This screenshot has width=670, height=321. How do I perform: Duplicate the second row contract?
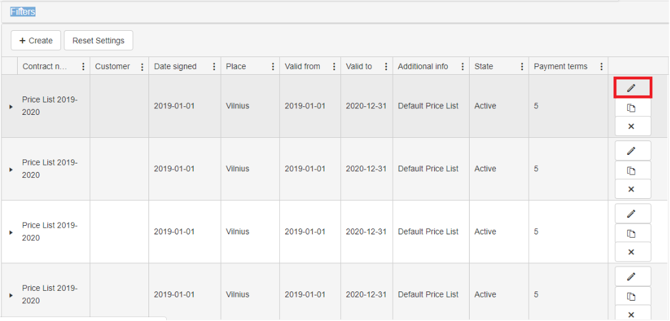point(632,171)
